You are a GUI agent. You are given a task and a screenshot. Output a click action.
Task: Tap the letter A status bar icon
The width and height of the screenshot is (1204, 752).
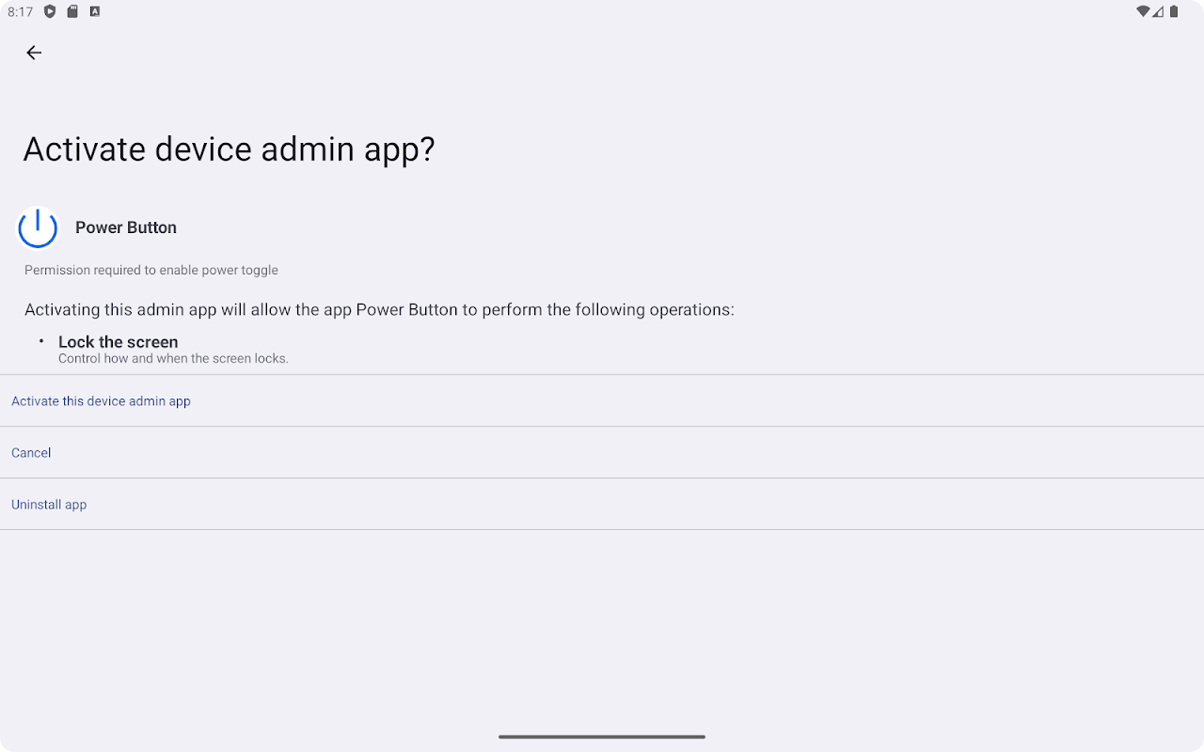pos(95,12)
